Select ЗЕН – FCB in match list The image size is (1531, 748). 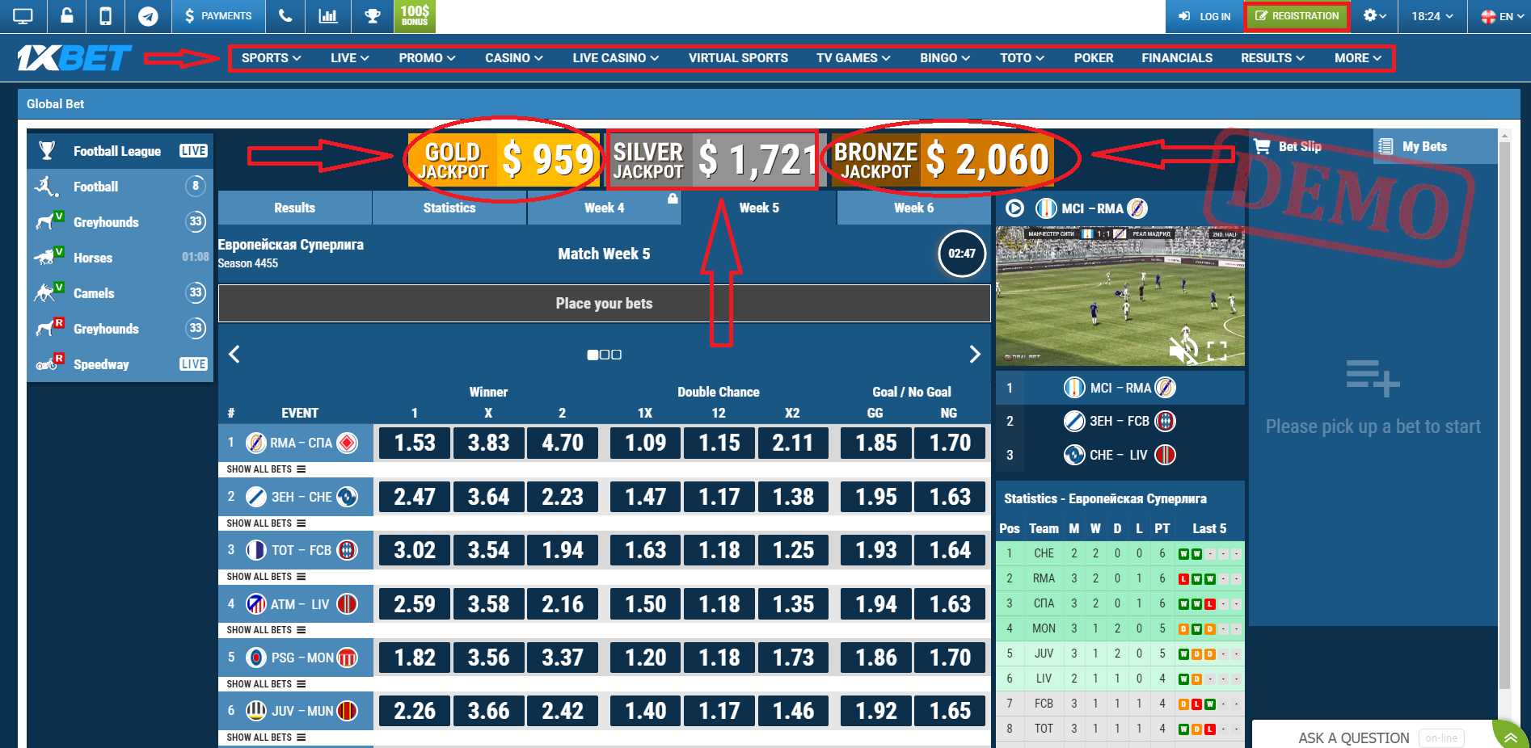[x=1120, y=421]
